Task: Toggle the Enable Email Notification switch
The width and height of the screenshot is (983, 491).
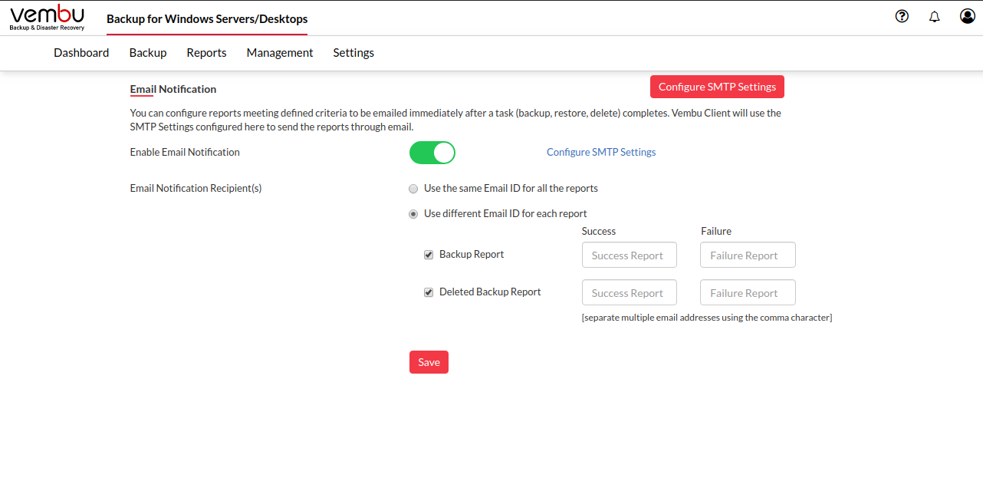Action: (x=432, y=153)
